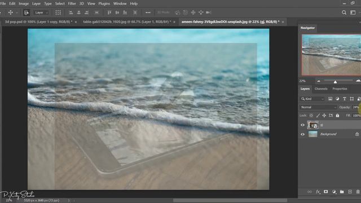Open the Layer menu
Viewport: 361px width, 203px height.
tap(36, 4)
